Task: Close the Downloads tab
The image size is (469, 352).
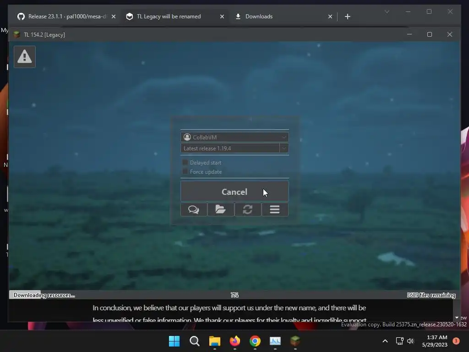Action: (x=330, y=16)
